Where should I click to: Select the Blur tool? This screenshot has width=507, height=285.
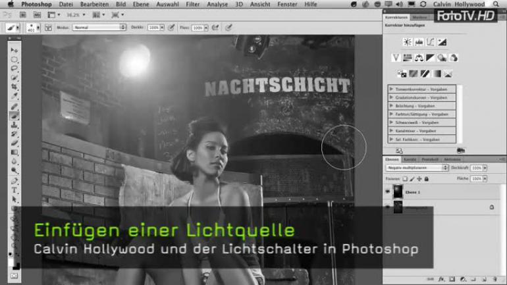[14, 161]
